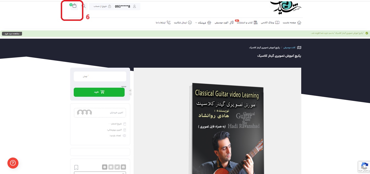Increase quantity with the plus button
The height and width of the screenshot is (174, 370).
pos(130,90)
